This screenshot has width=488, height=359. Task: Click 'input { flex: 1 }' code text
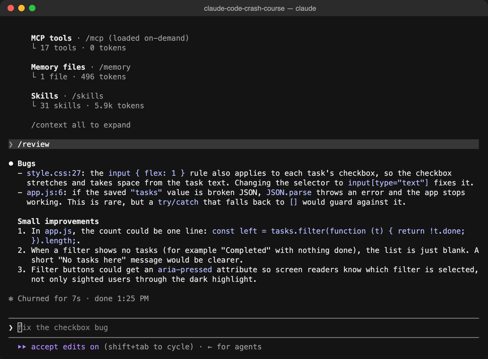tap(147, 173)
